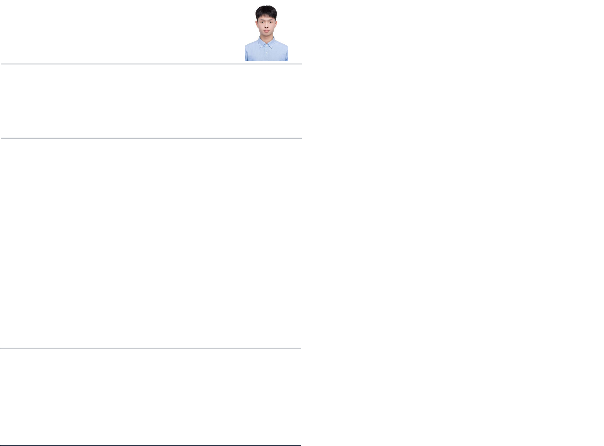Click blank section between third and bottom dividers
This screenshot has height=446, width=604.
tap(150, 397)
